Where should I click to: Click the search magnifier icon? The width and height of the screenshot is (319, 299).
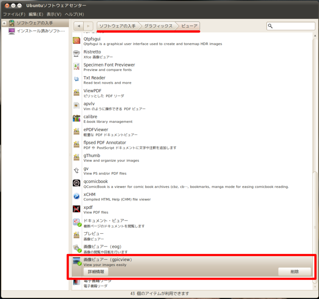tap(270, 26)
